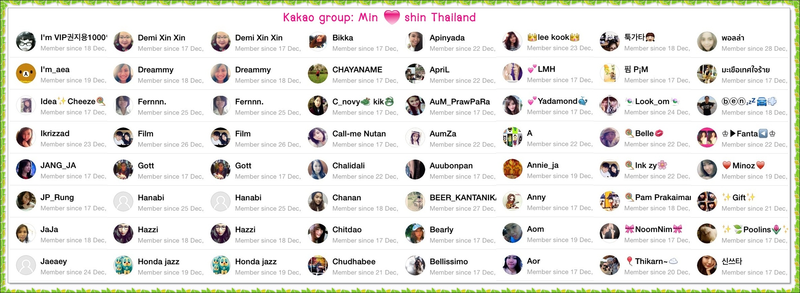Open the Annie_ja orange avatar

512,169
